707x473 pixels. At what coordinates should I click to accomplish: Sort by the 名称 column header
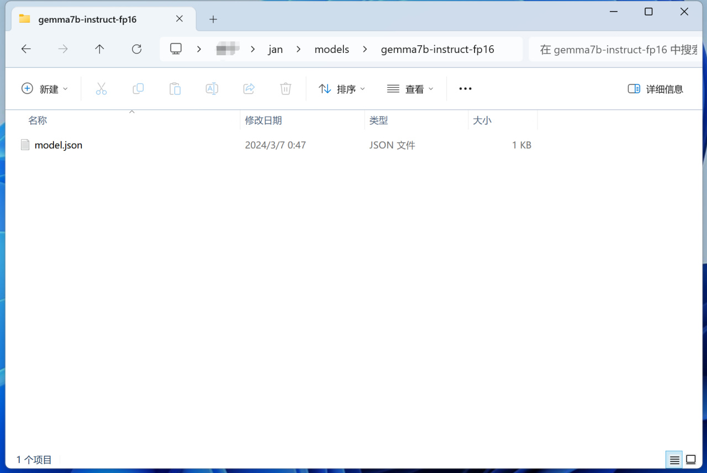38,120
